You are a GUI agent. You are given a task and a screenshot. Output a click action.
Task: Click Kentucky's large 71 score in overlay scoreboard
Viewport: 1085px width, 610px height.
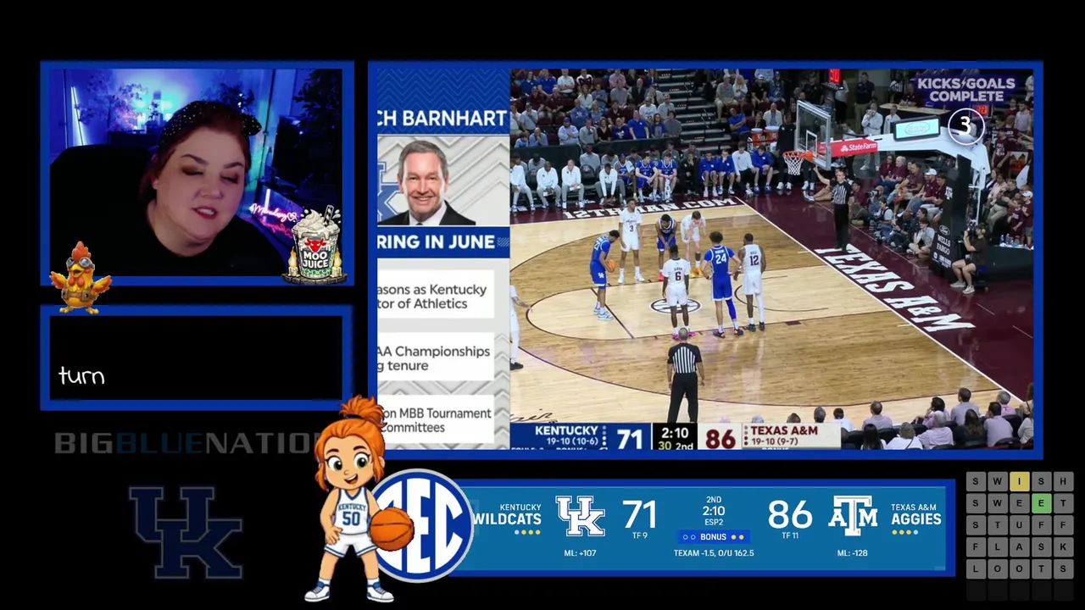(x=639, y=514)
